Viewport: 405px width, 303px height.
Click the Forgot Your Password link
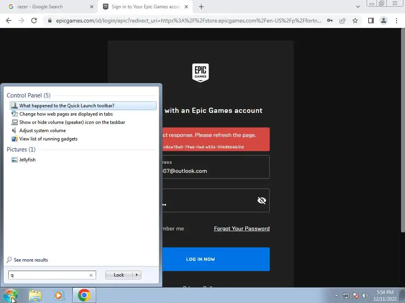click(x=242, y=228)
